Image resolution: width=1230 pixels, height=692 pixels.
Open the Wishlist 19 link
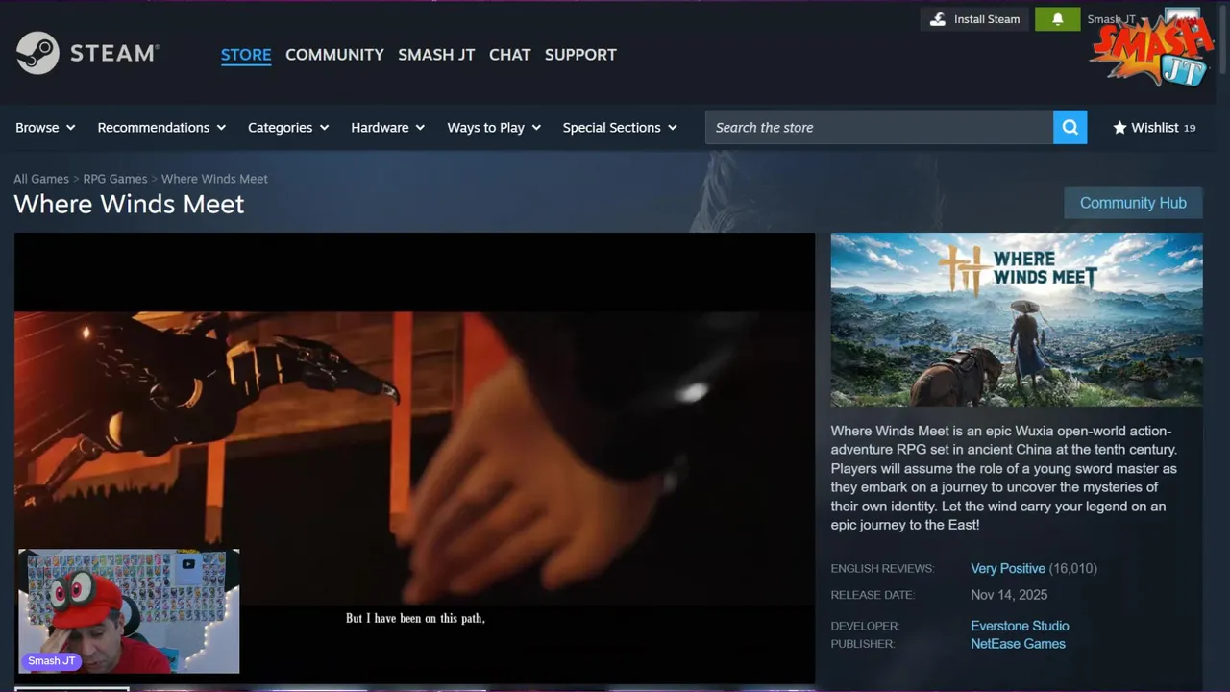pyautogui.click(x=1154, y=127)
